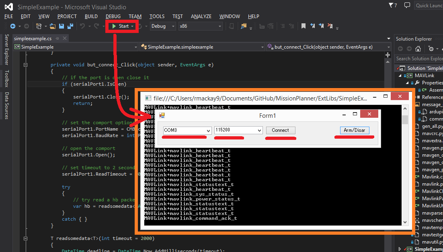Click the Solution Explorer Home icon

418,49
